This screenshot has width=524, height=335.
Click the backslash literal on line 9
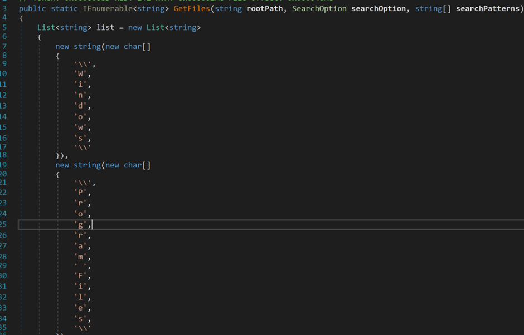pos(83,64)
